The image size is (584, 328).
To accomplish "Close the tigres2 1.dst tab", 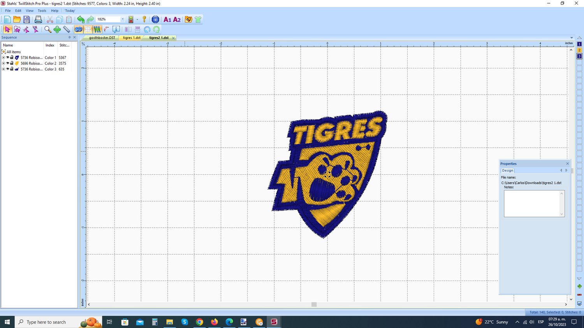I will [173, 38].
